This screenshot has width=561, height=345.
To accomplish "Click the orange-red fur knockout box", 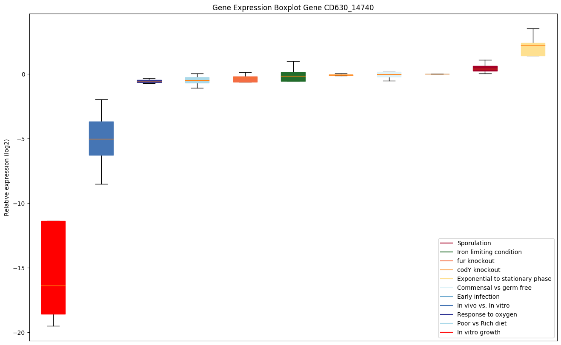I will click(x=245, y=79).
